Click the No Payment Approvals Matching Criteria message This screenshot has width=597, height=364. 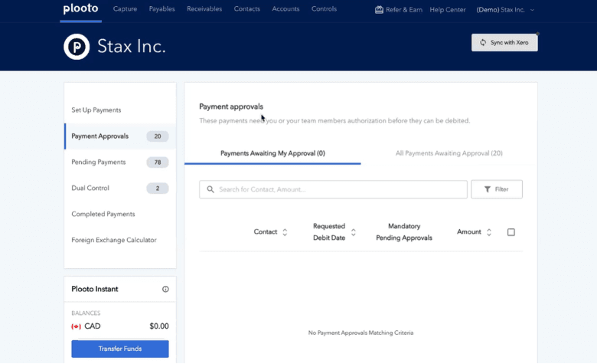pos(360,333)
